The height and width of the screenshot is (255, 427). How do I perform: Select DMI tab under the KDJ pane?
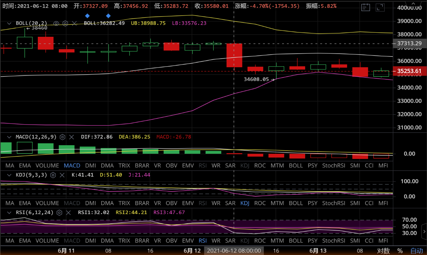click(x=91, y=203)
